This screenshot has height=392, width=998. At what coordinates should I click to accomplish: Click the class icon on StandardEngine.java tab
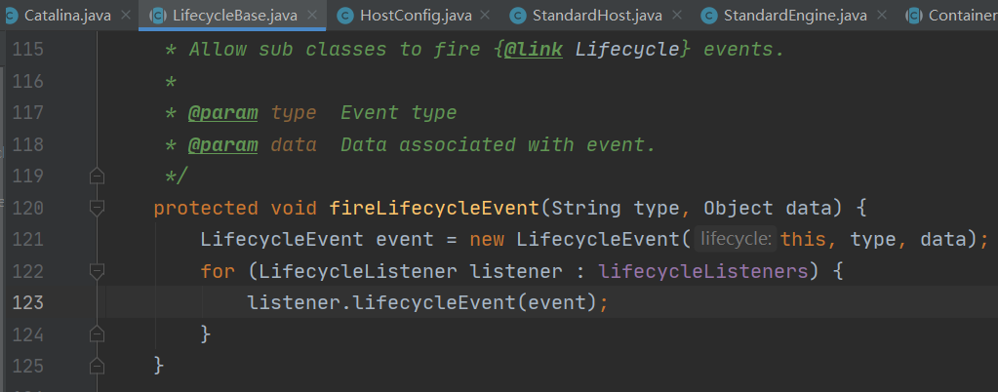click(x=708, y=16)
